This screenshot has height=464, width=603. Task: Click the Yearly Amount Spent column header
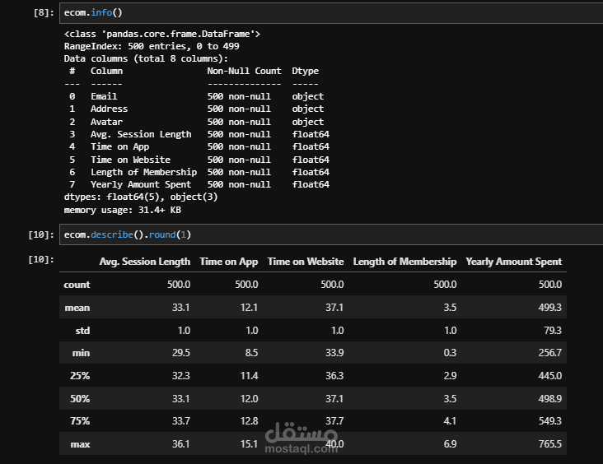[x=514, y=262]
